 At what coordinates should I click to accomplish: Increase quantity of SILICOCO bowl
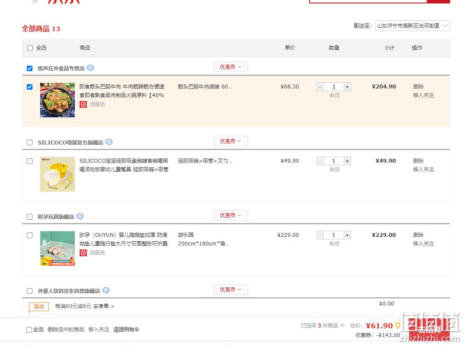tap(347, 161)
